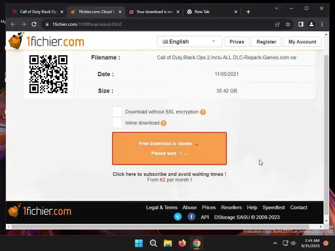Screen dimensions: 335x251
Task: Reload the page
Action: (x=34, y=24)
